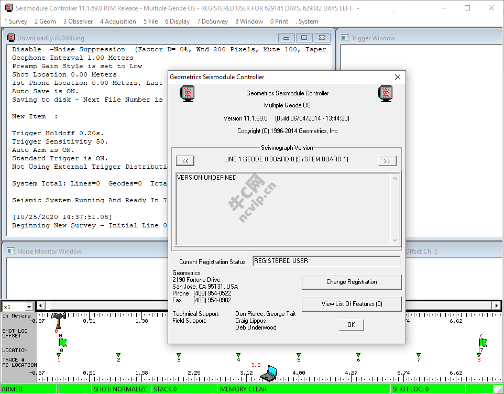
Task: Minimize the DownLoadLy.iR.0000.log window
Action: click(286, 38)
